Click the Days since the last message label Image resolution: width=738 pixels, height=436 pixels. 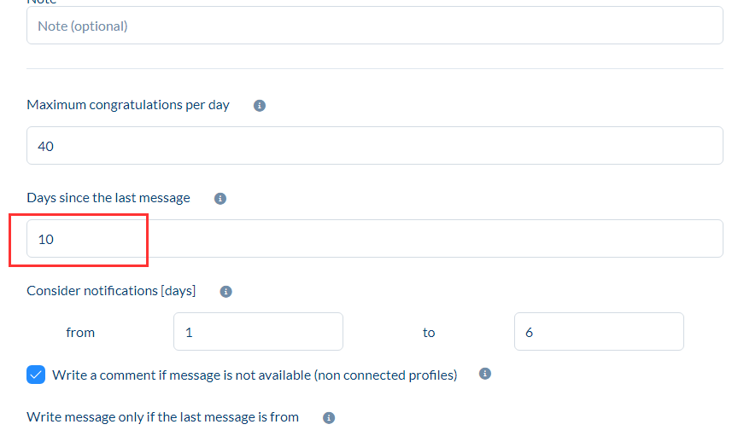(108, 198)
